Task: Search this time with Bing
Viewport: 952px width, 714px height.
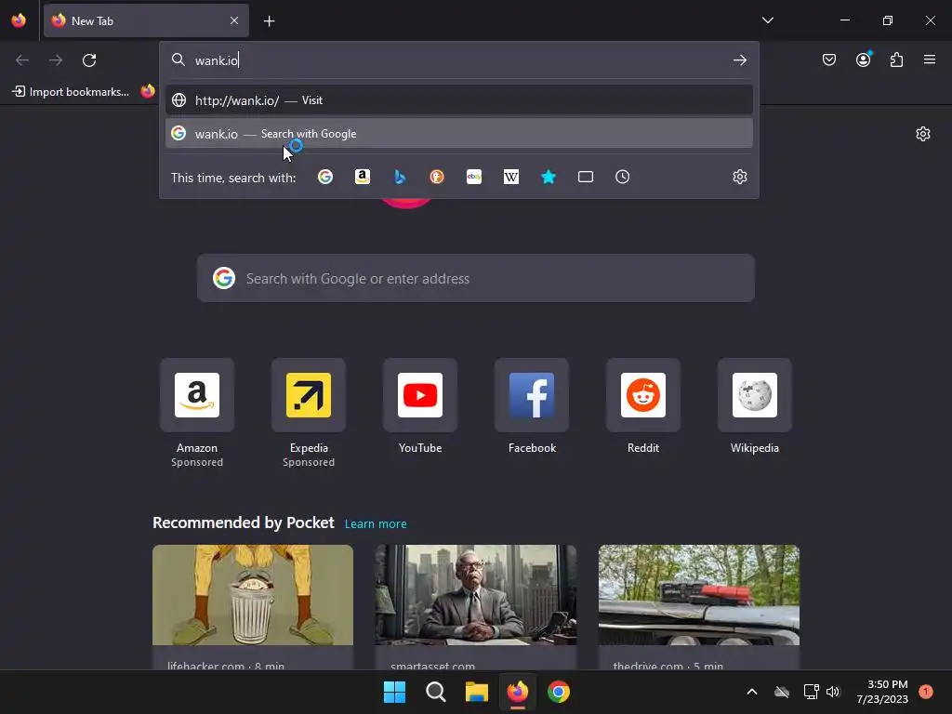Action: pyautogui.click(x=400, y=177)
